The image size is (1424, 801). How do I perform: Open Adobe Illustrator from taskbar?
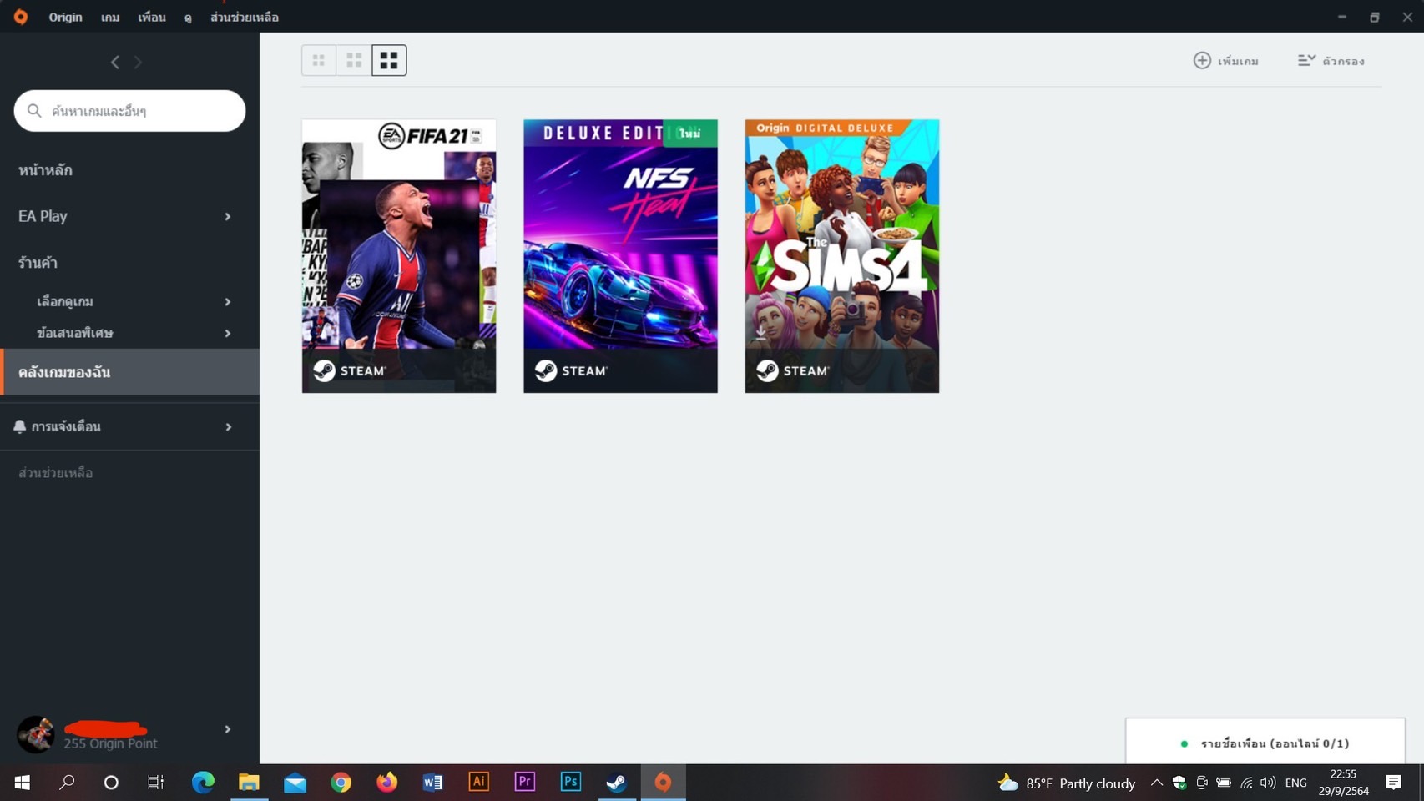478,783
